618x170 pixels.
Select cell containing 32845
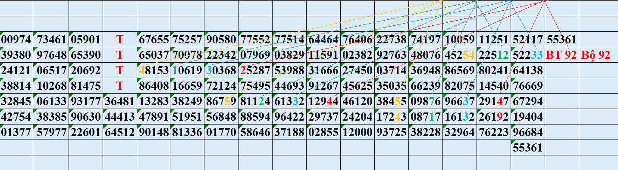16,101
